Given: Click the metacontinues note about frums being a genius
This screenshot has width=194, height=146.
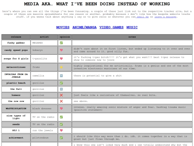Looking at the screenshot, I should point(131,67).
